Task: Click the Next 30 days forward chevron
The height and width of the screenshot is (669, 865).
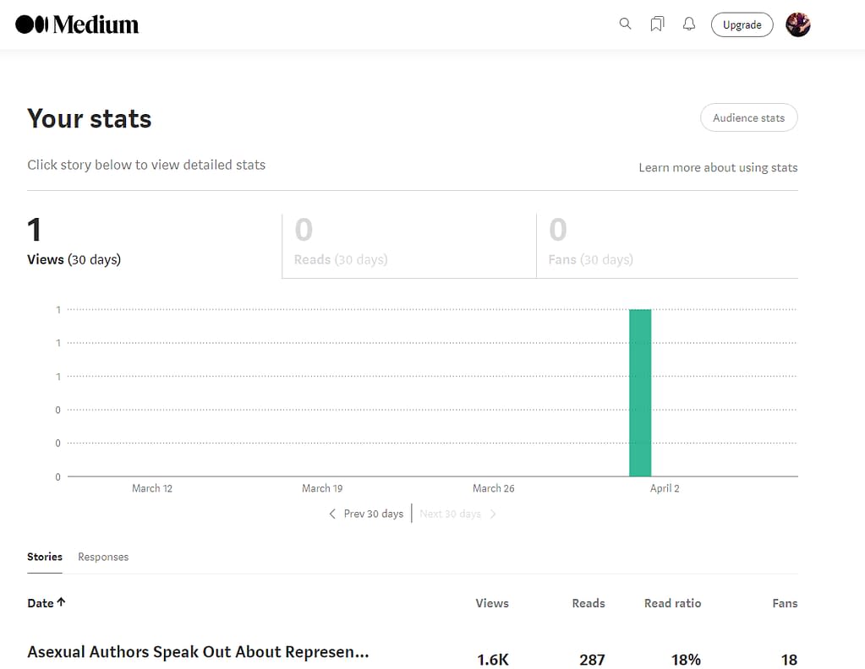Action: click(x=493, y=514)
